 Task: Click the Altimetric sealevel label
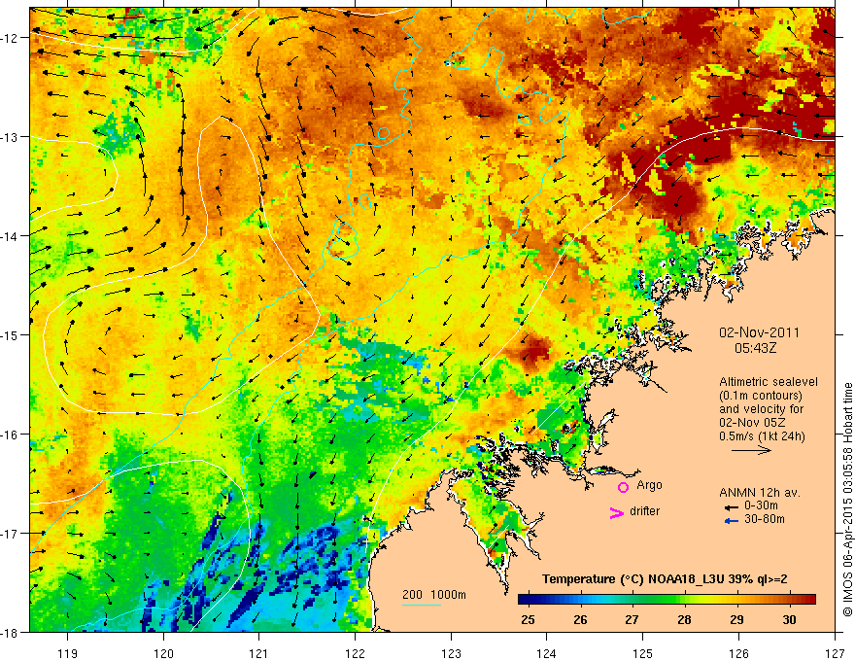[x=769, y=382]
